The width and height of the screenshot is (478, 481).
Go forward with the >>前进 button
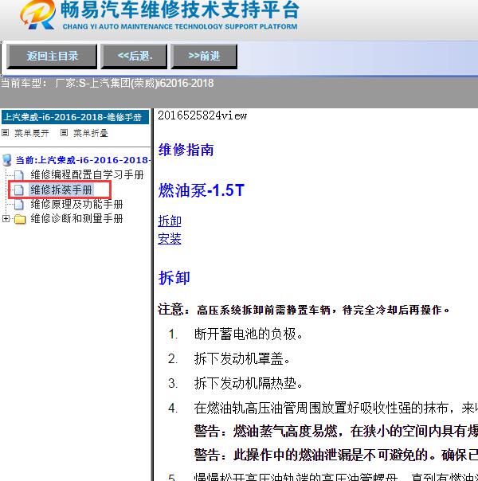[204, 56]
